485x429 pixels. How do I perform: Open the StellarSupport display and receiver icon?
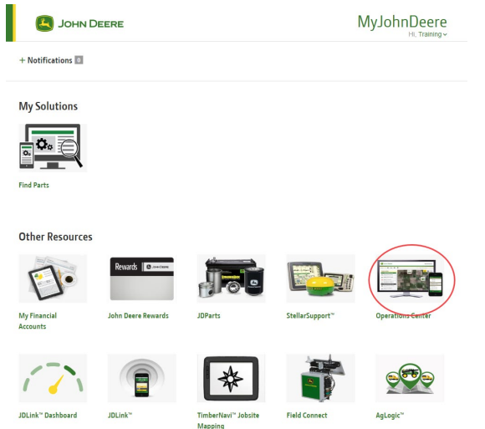[320, 278]
